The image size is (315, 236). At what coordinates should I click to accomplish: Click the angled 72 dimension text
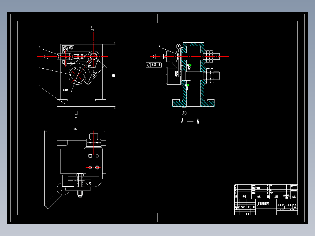coord(94,74)
